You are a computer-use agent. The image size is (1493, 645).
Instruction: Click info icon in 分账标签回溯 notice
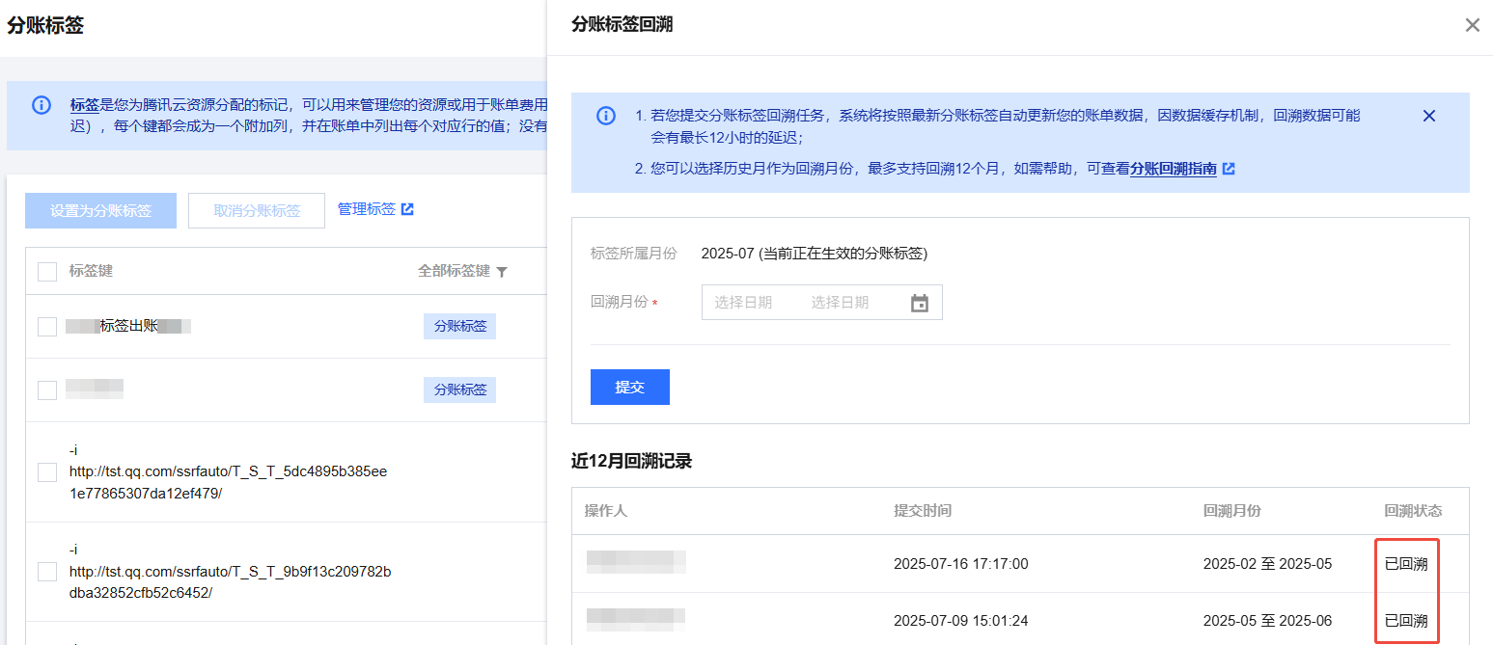[605, 116]
